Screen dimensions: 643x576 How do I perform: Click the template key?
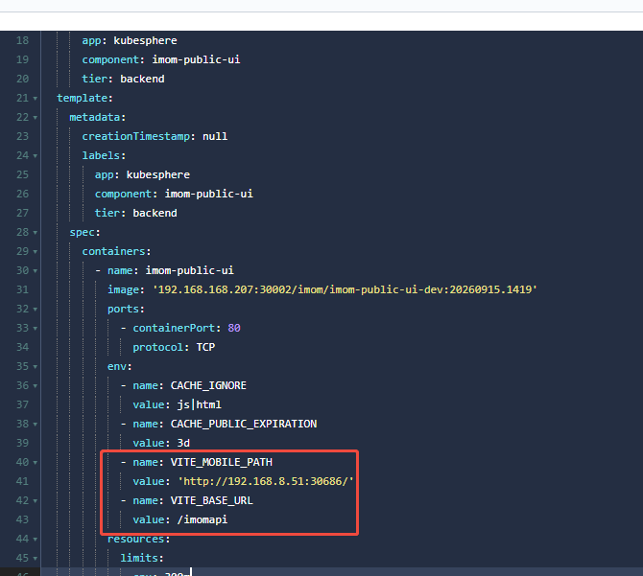point(82,99)
